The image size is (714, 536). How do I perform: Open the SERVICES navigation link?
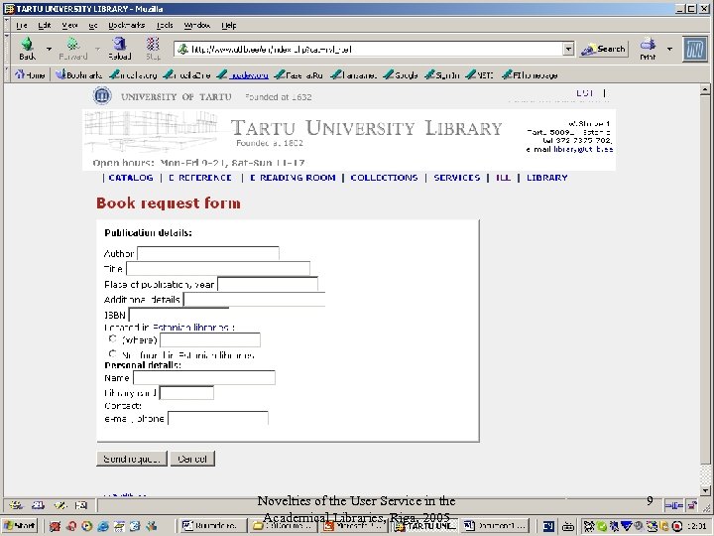coord(457,178)
